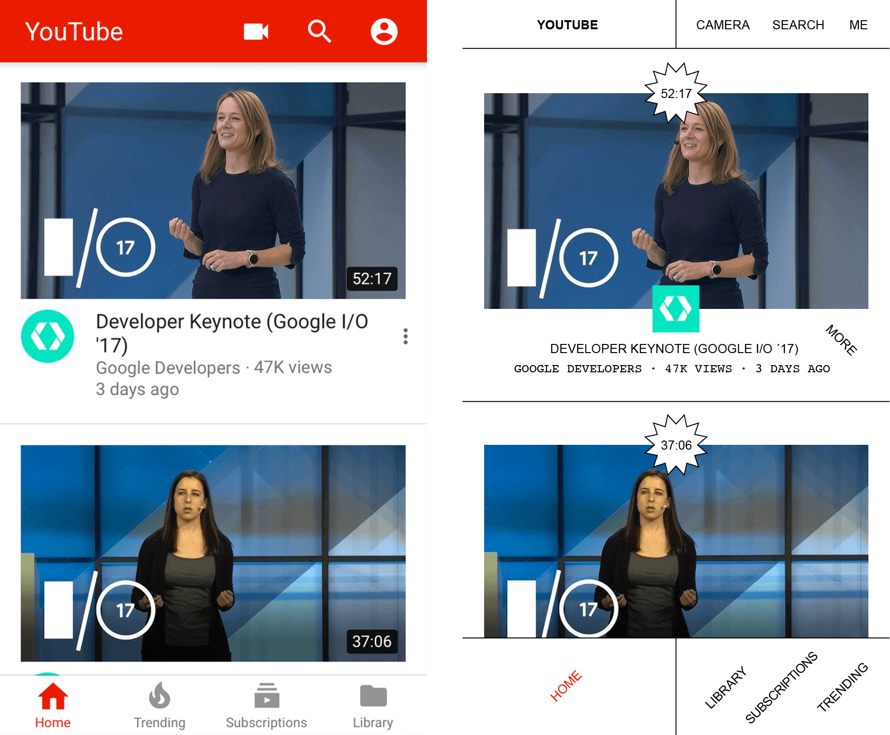
Task: Select rotated LIBRARY label
Action: [x=726, y=687]
